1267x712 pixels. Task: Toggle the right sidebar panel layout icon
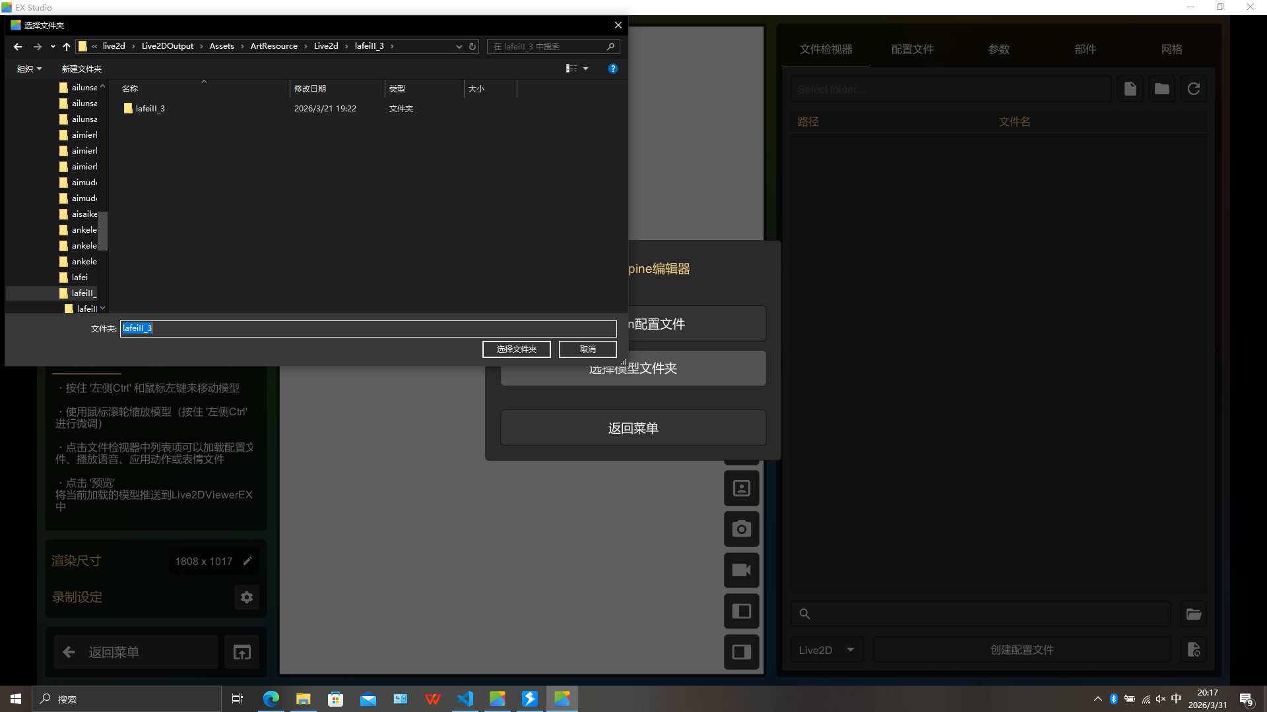[741, 652]
